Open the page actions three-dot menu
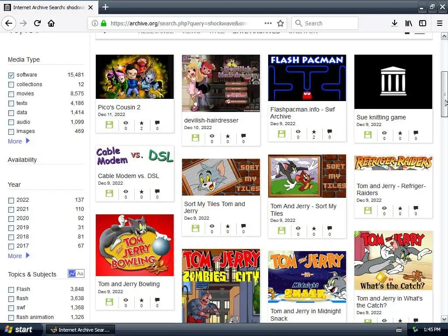448x336 pixels. click(x=268, y=23)
